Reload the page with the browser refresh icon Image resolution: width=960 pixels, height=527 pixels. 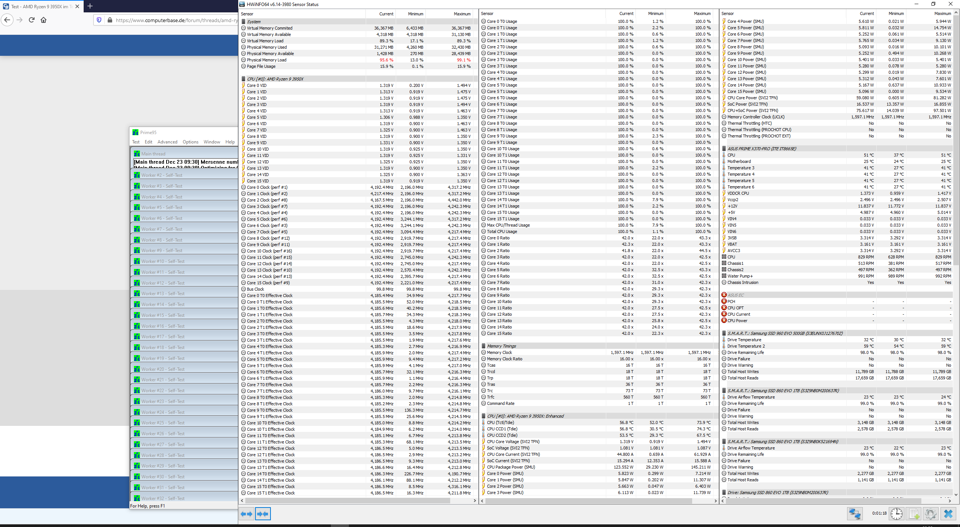[32, 20]
